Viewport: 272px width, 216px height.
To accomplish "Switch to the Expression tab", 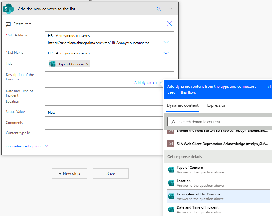I will tap(216, 105).
